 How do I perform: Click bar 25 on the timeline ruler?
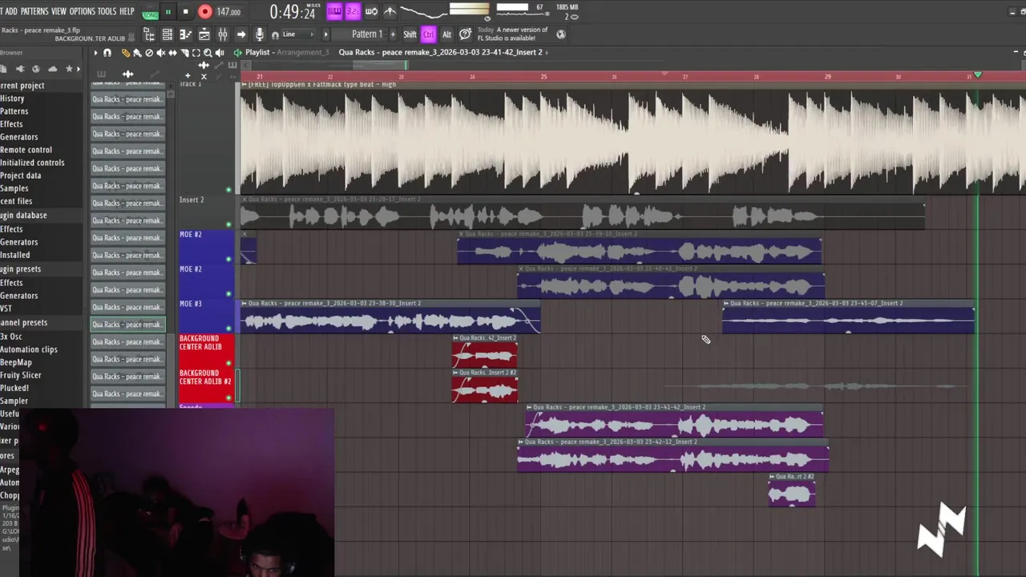[x=543, y=77]
